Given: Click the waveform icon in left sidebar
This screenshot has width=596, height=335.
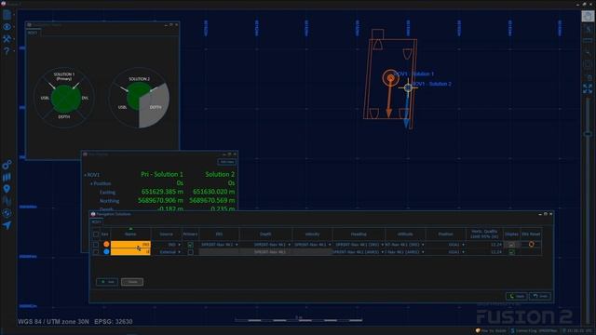Looking at the screenshot, I should [7, 201].
